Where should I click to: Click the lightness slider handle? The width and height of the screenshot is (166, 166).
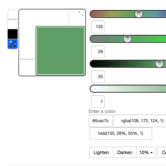tap(159, 64)
